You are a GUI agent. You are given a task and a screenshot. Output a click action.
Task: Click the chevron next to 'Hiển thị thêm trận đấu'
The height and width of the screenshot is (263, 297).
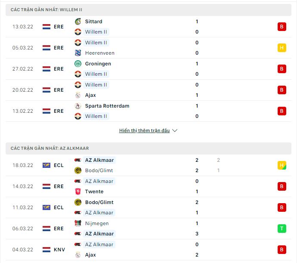tap(175, 130)
